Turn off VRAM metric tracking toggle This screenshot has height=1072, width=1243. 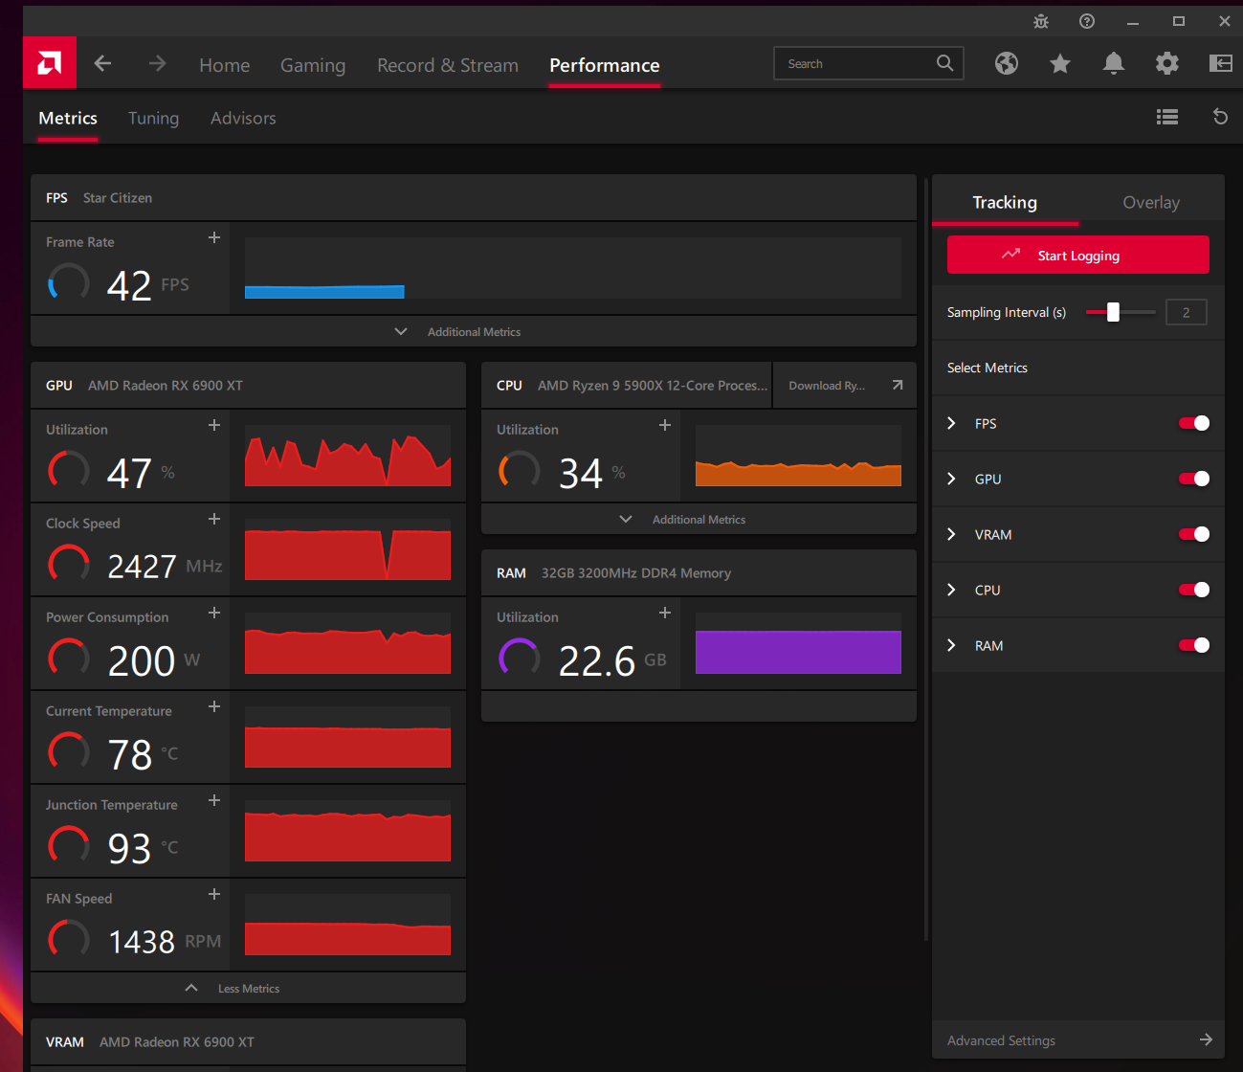(1194, 534)
